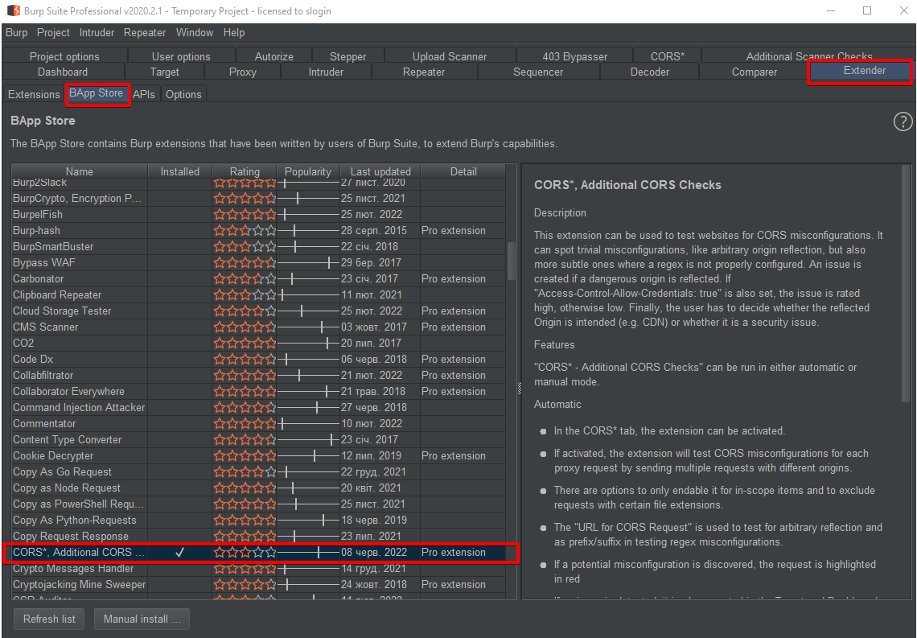Click the Manual install button
Viewport: 917px width, 638px height.
(x=142, y=619)
